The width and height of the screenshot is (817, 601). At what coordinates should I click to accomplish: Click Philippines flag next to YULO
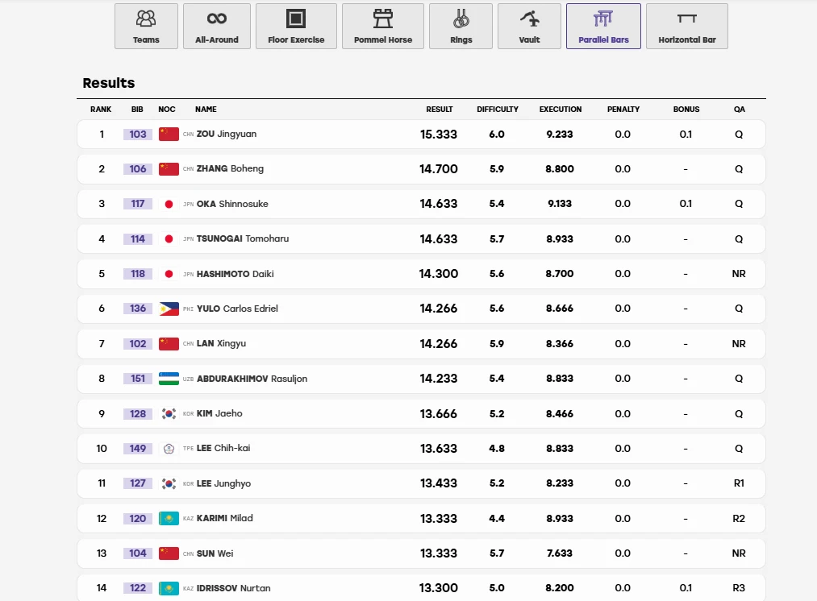tap(169, 309)
